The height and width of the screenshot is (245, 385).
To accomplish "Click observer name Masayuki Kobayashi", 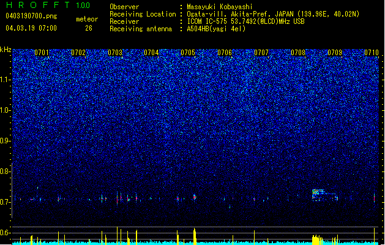I will (220, 7).
